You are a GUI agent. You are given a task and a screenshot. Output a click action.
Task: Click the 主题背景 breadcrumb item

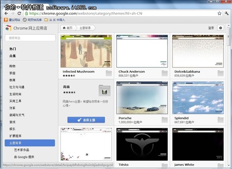[x=85, y=28]
